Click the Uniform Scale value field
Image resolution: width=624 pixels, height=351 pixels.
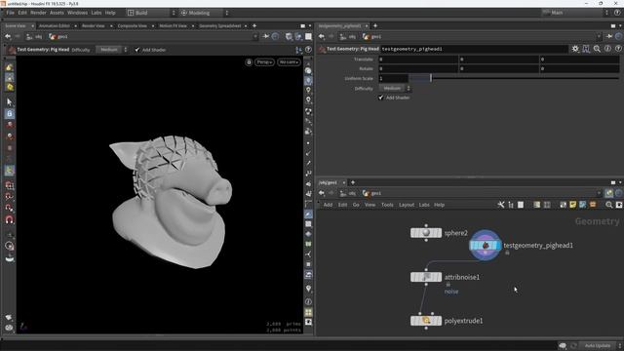[393, 78]
